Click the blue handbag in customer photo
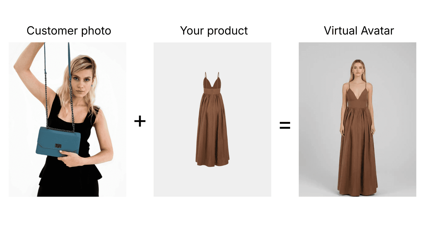425x239 pixels. point(58,142)
